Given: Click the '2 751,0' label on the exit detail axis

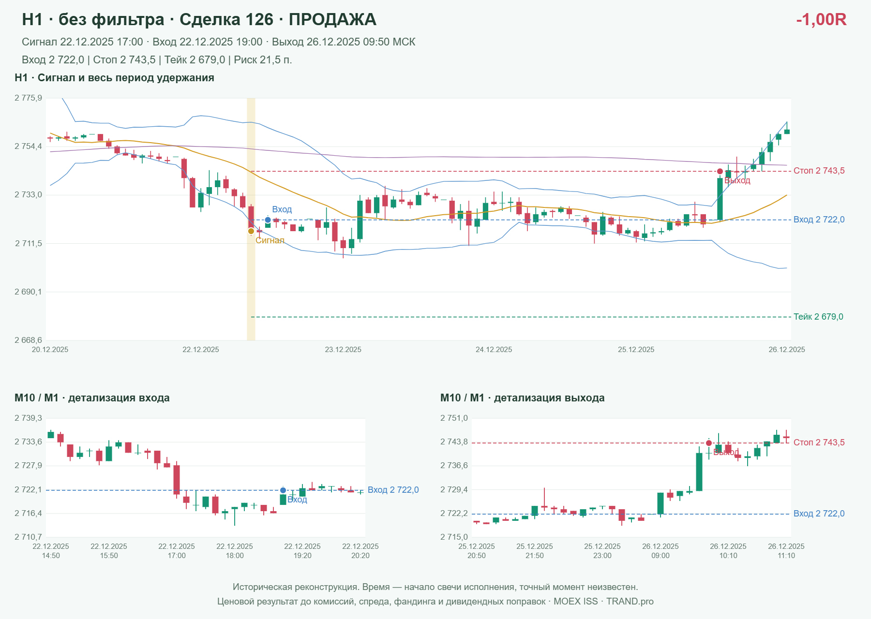Looking at the screenshot, I should tap(454, 418).
